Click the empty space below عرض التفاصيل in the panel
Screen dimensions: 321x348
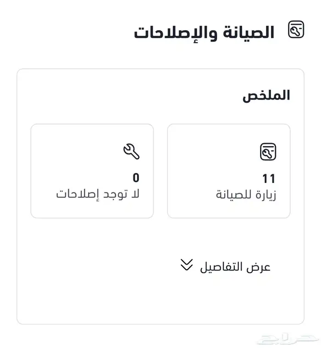(160, 298)
